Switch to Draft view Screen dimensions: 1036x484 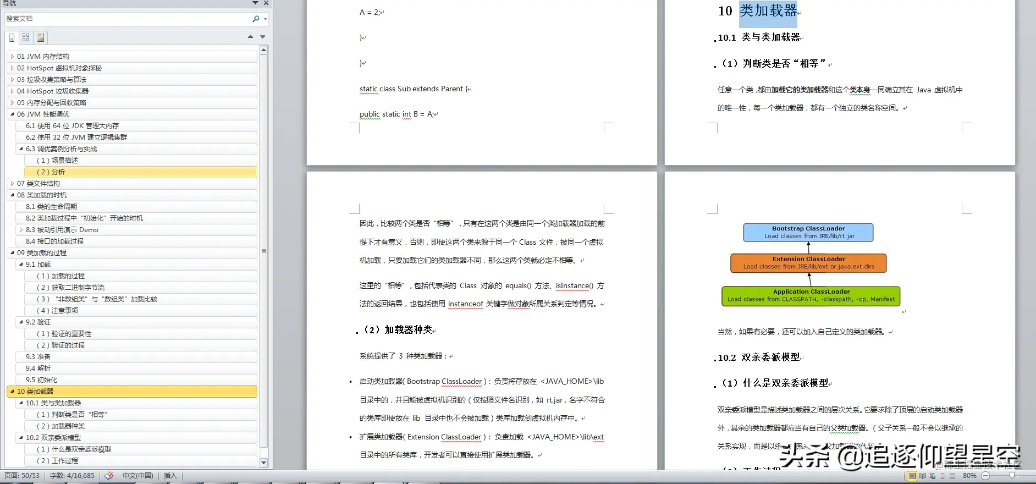click(952, 476)
